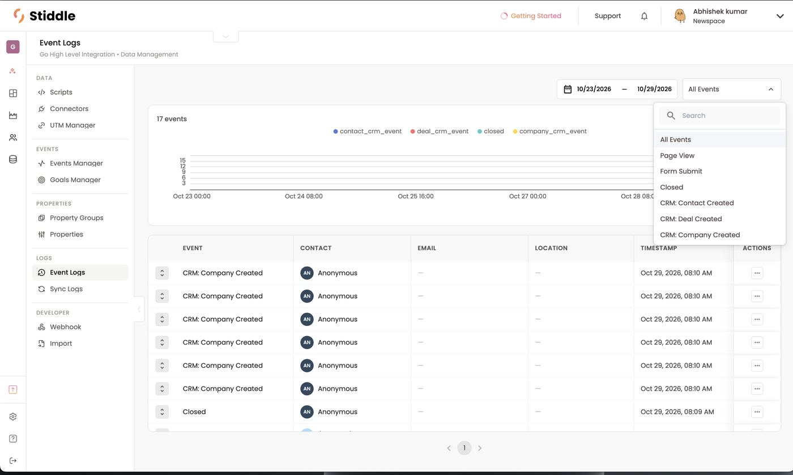
Task: Open notifications bell icon
Action: point(644,16)
